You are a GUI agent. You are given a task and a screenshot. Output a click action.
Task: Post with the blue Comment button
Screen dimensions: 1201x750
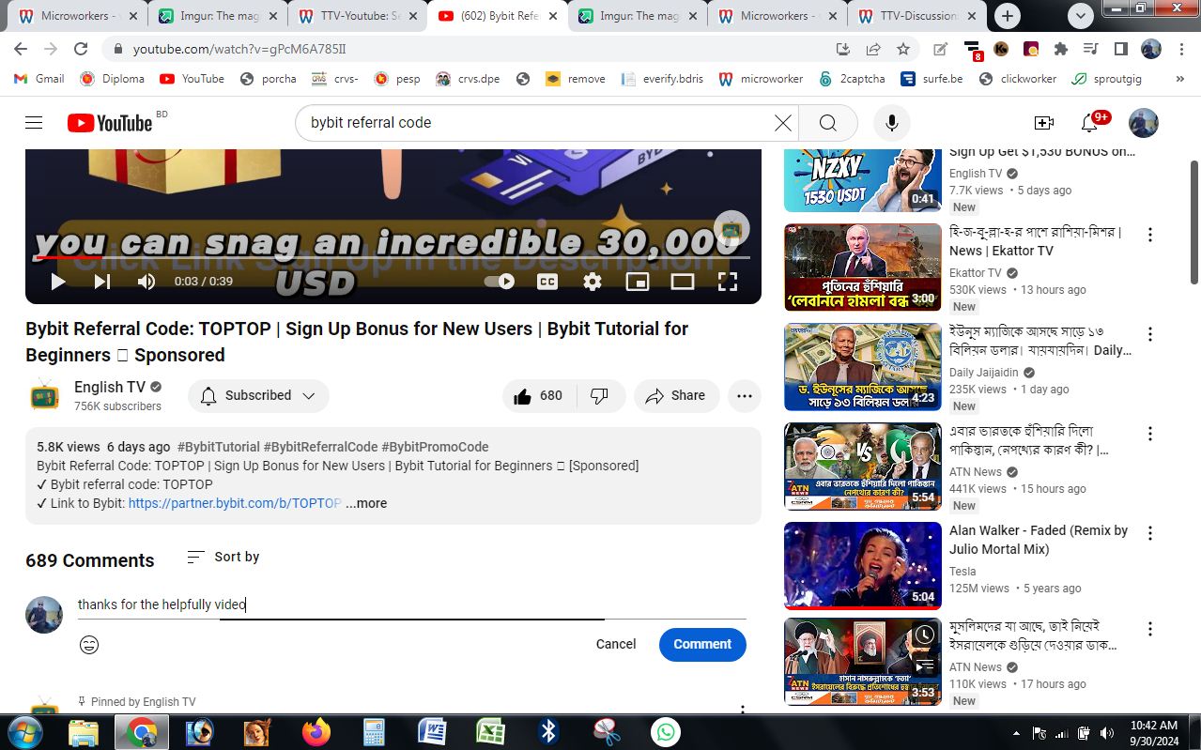tap(702, 644)
